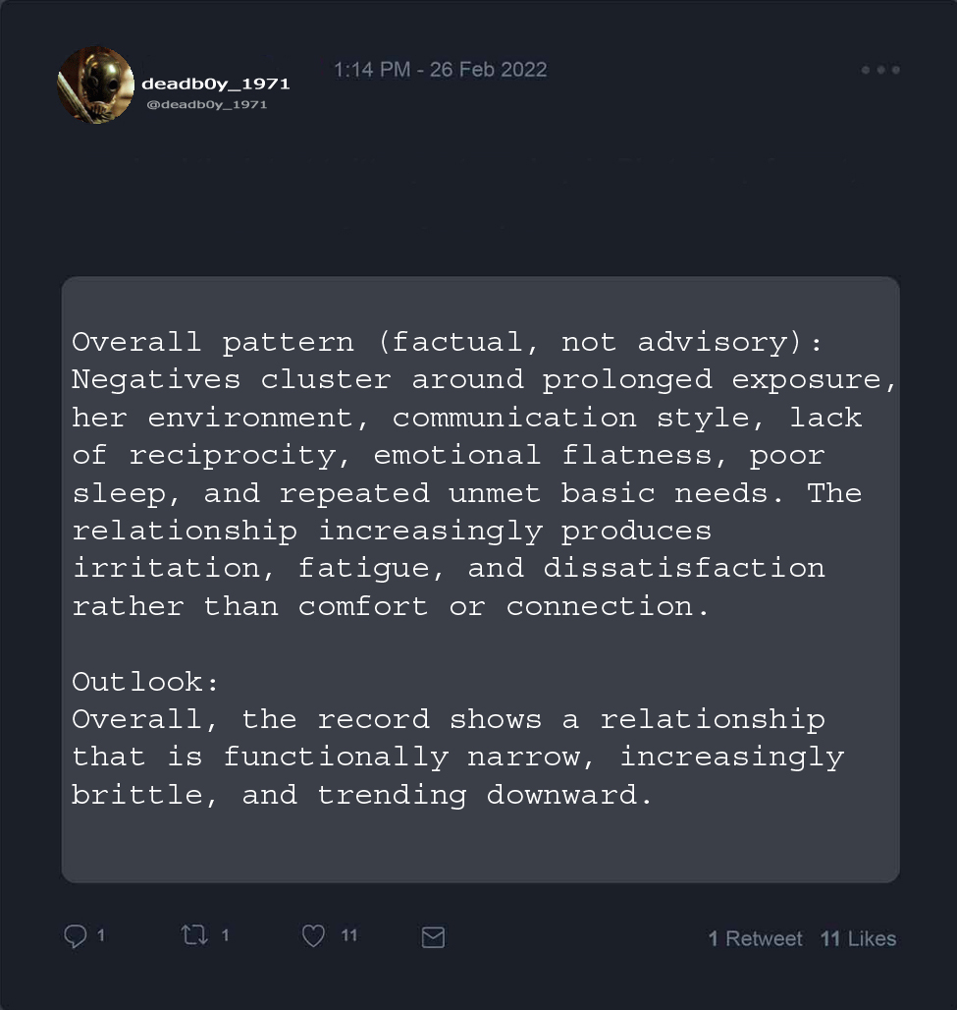This screenshot has height=1010, width=957.
Task: View the 1 Retweet list
Action: (755, 939)
